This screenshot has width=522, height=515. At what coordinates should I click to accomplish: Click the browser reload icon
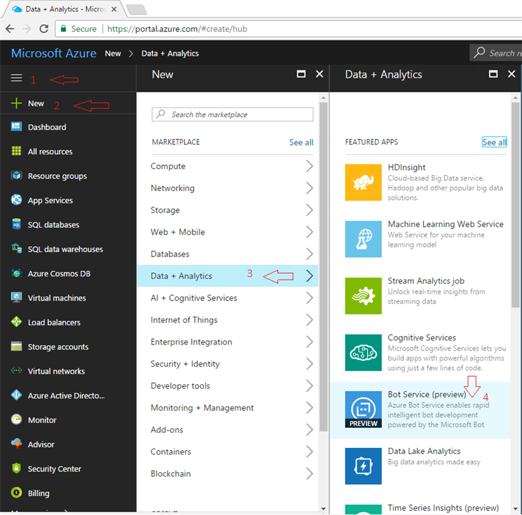[44, 29]
